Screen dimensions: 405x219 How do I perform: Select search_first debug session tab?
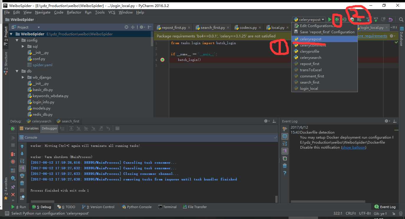(67, 121)
